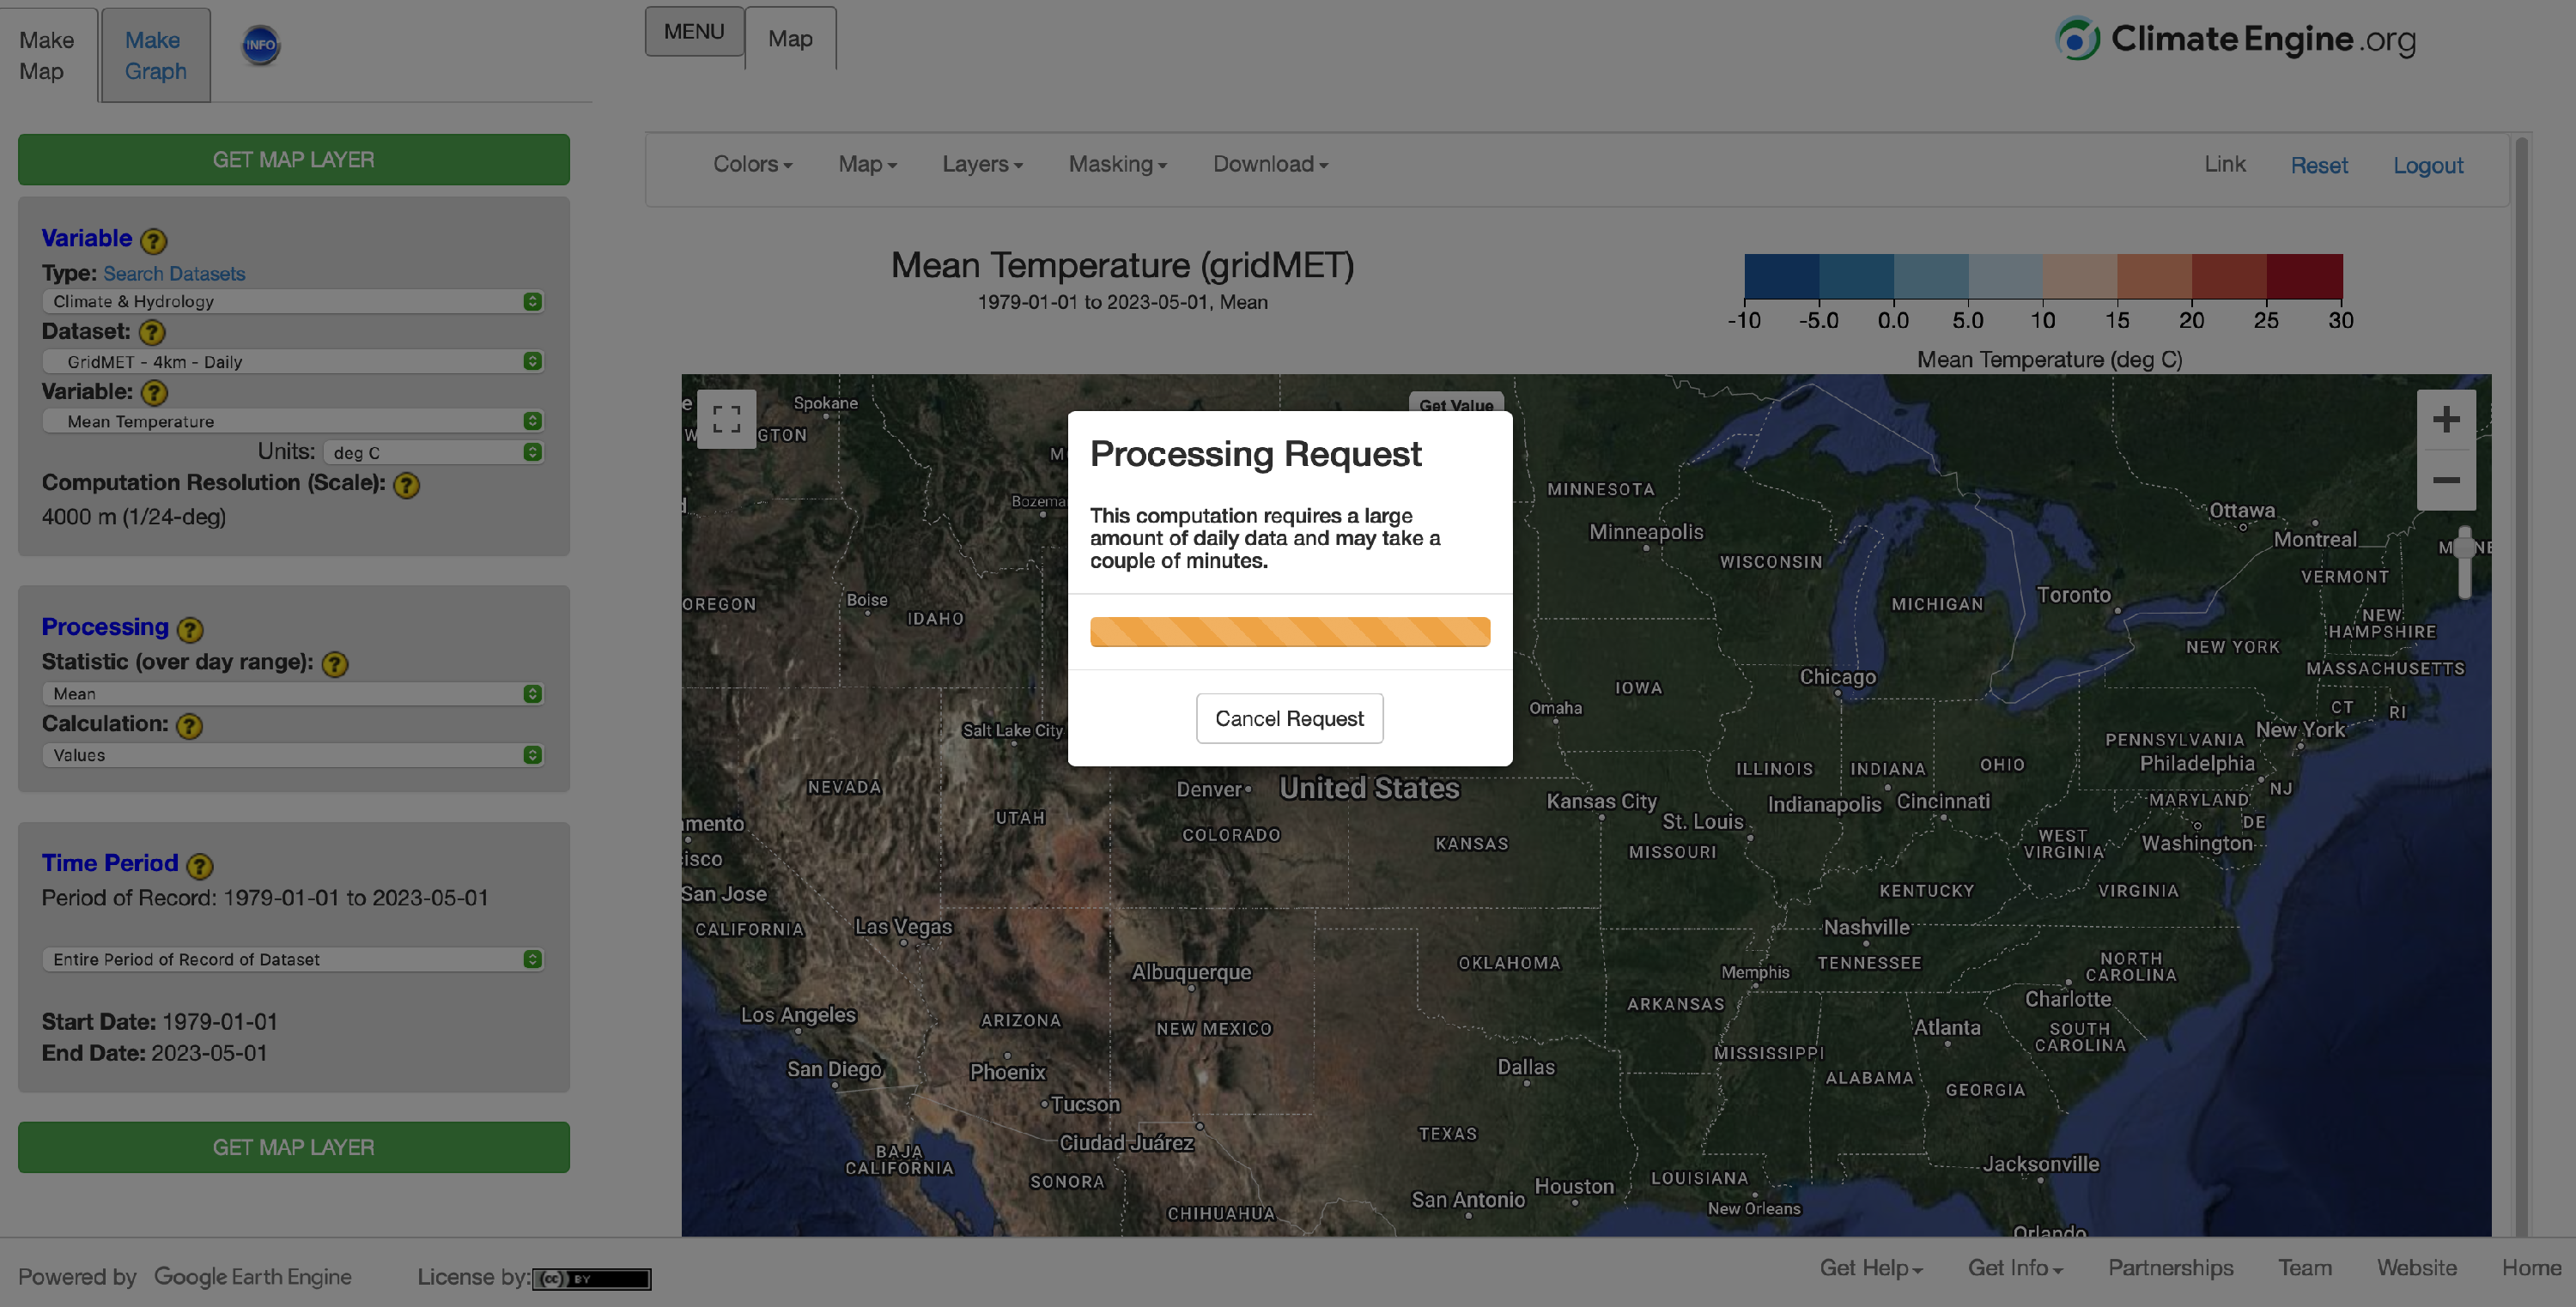Click help icon beside Dataset label
Viewport: 2576px width, 1307px height.
(152, 332)
